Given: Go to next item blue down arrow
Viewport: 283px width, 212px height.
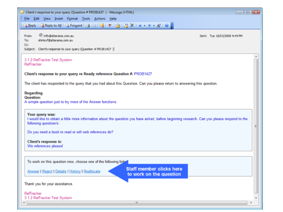Looking at the screenshot, I should (149, 25).
